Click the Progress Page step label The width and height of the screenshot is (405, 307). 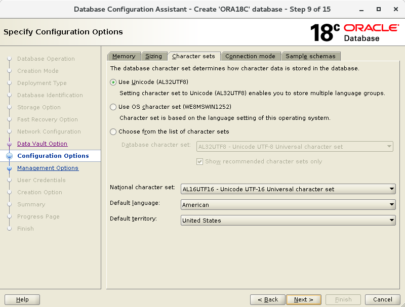click(x=38, y=216)
